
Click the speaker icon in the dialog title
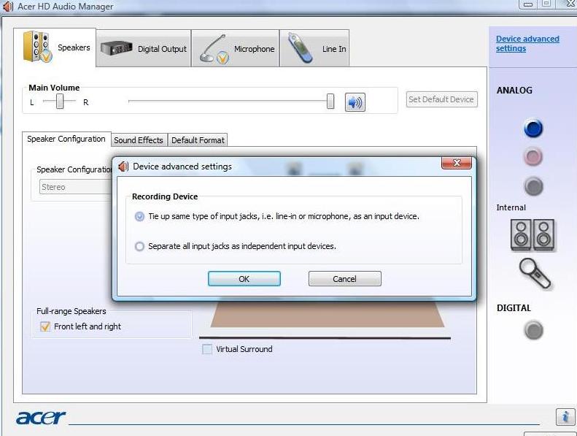[123, 167]
